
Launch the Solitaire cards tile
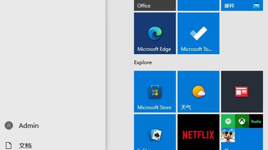point(155,132)
